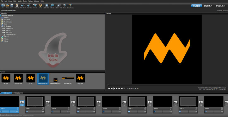Screen dimensions: 228x117
Task: Play the slideshow preview
Action: click(x=114, y=88)
